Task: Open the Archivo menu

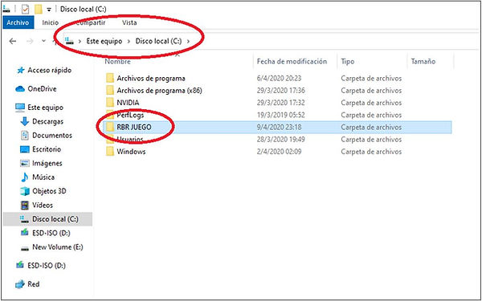Action: (x=18, y=22)
